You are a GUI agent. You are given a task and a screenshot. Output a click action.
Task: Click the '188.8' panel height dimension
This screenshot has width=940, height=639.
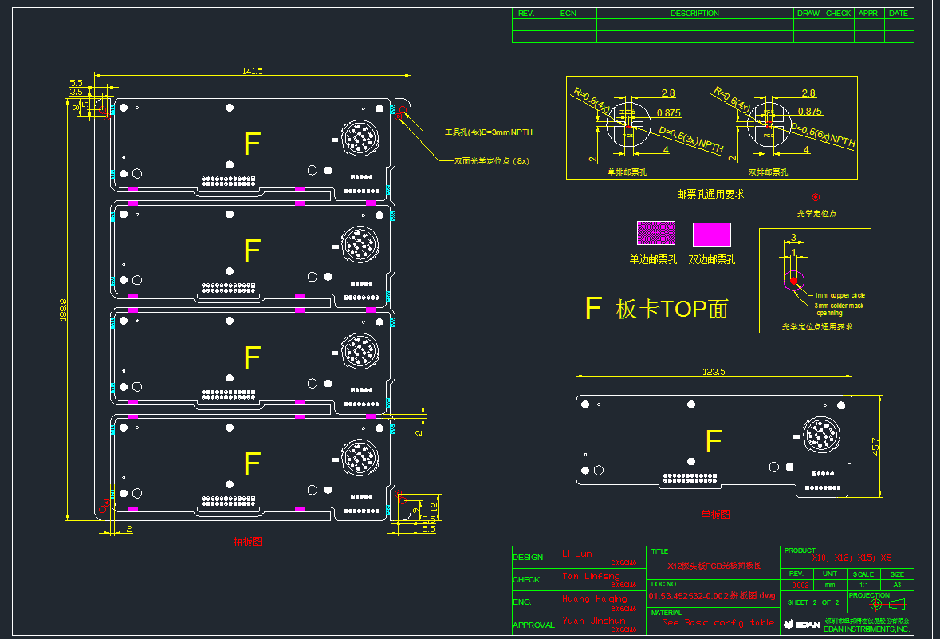point(63,310)
